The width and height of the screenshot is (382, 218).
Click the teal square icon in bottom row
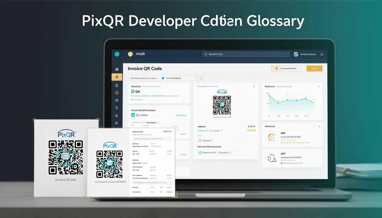click(x=200, y=152)
